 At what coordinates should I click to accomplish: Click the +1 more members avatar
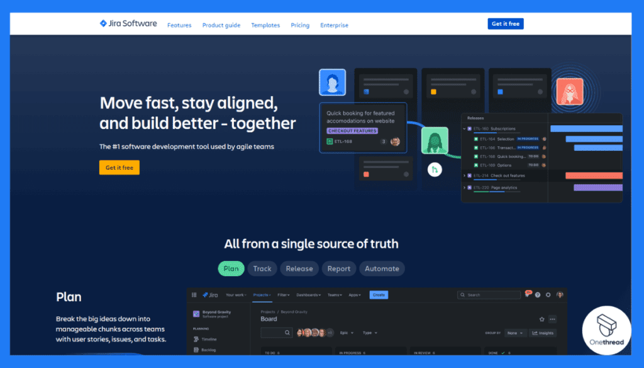click(330, 333)
